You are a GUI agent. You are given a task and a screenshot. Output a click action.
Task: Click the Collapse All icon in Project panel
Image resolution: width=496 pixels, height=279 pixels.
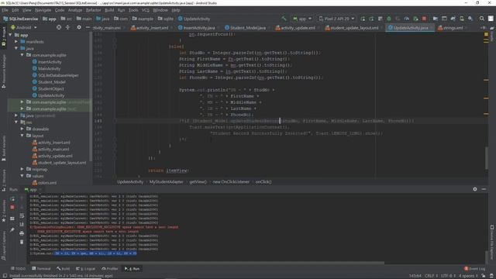67,28
